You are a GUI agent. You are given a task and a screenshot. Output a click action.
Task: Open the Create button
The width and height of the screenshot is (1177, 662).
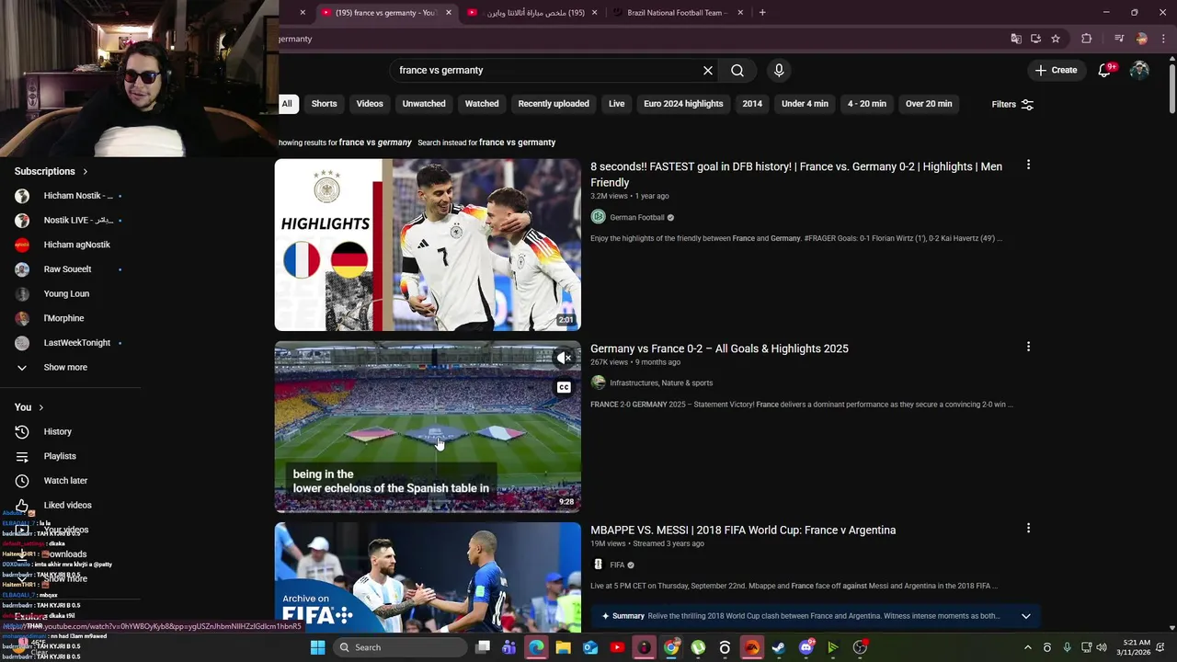pos(1056,70)
